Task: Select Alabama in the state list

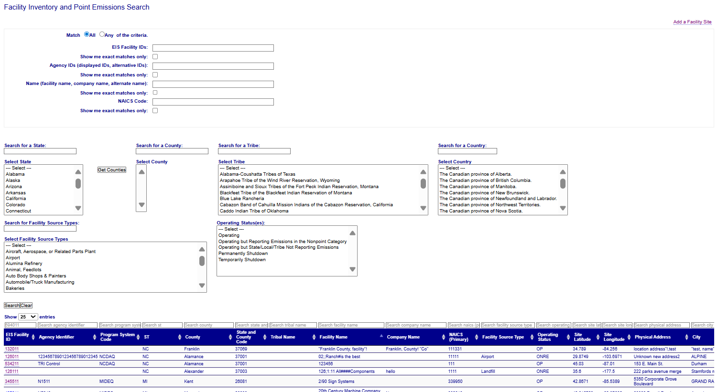Action: [x=15, y=174]
